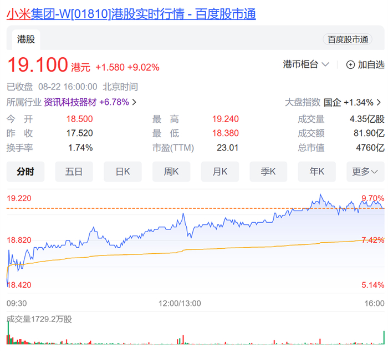Screen dimensions: 388x351
Task: Switch to the 周K chart tab
Action: pyautogui.click(x=171, y=172)
